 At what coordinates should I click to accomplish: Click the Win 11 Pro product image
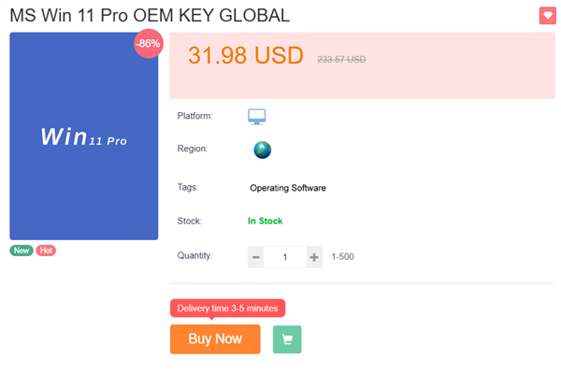tap(83, 138)
